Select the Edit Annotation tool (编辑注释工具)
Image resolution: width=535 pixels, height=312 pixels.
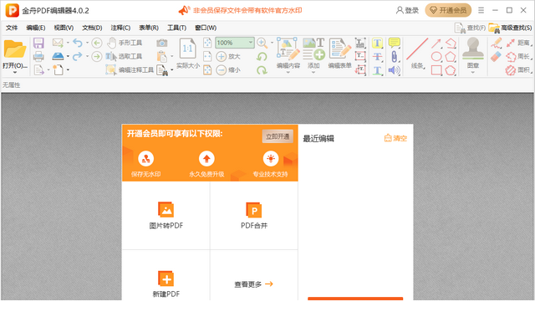click(x=130, y=70)
